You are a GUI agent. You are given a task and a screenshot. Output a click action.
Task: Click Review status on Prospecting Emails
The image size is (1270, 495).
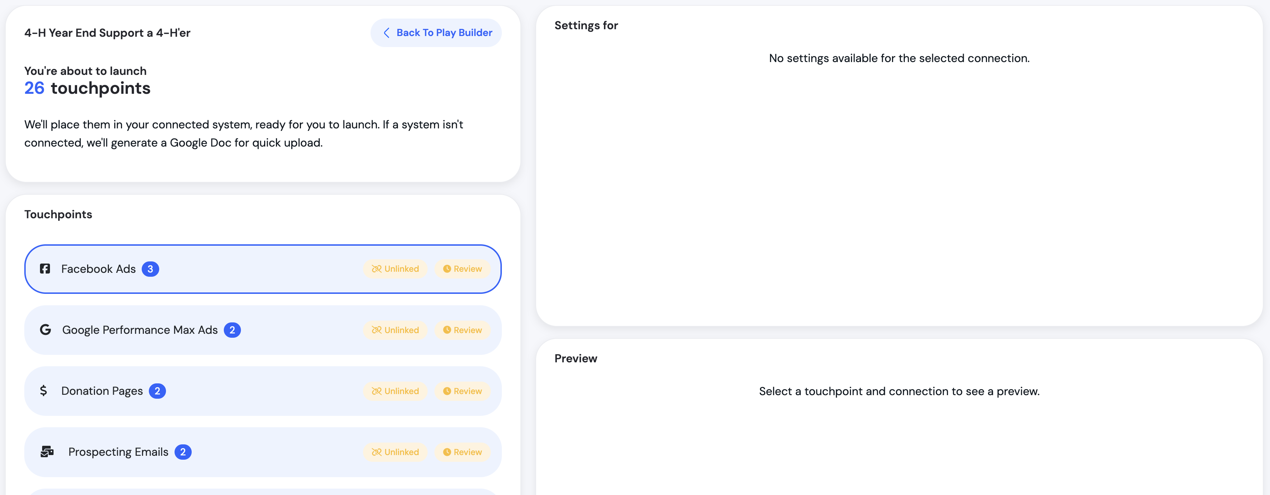tap(463, 452)
